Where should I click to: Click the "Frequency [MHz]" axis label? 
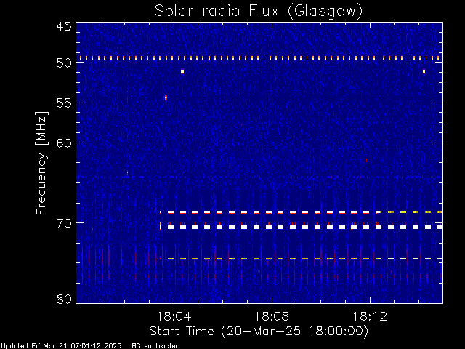(x=41, y=163)
